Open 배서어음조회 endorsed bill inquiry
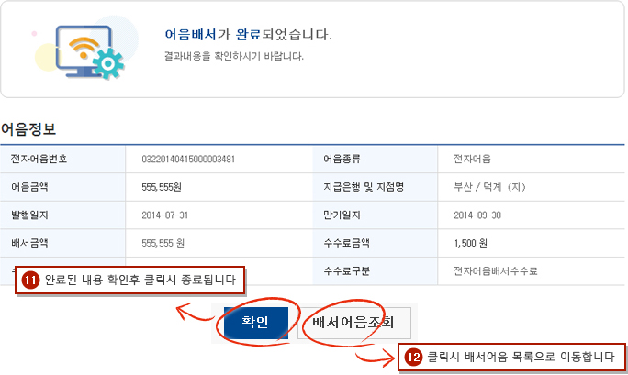Image resolution: width=628 pixels, height=375 pixels. coord(354,322)
